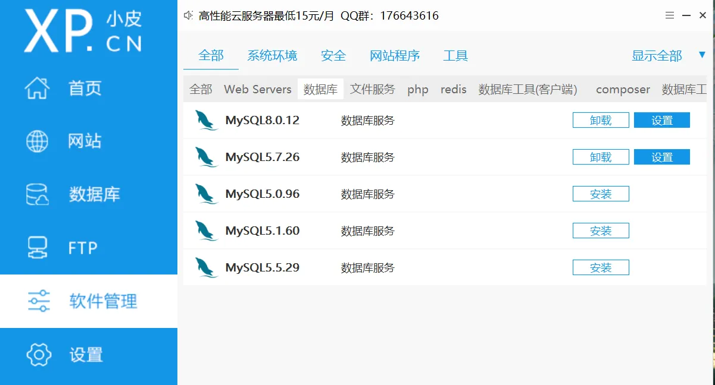Screen dimensions: 715x385
Task: Select the 全部 sub-category filter
Action: pos(201,89)
